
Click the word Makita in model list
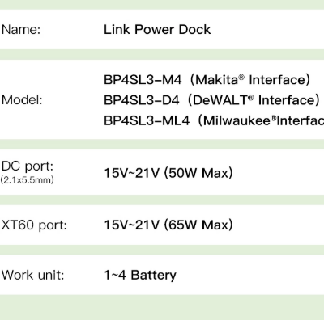point(216,80)
